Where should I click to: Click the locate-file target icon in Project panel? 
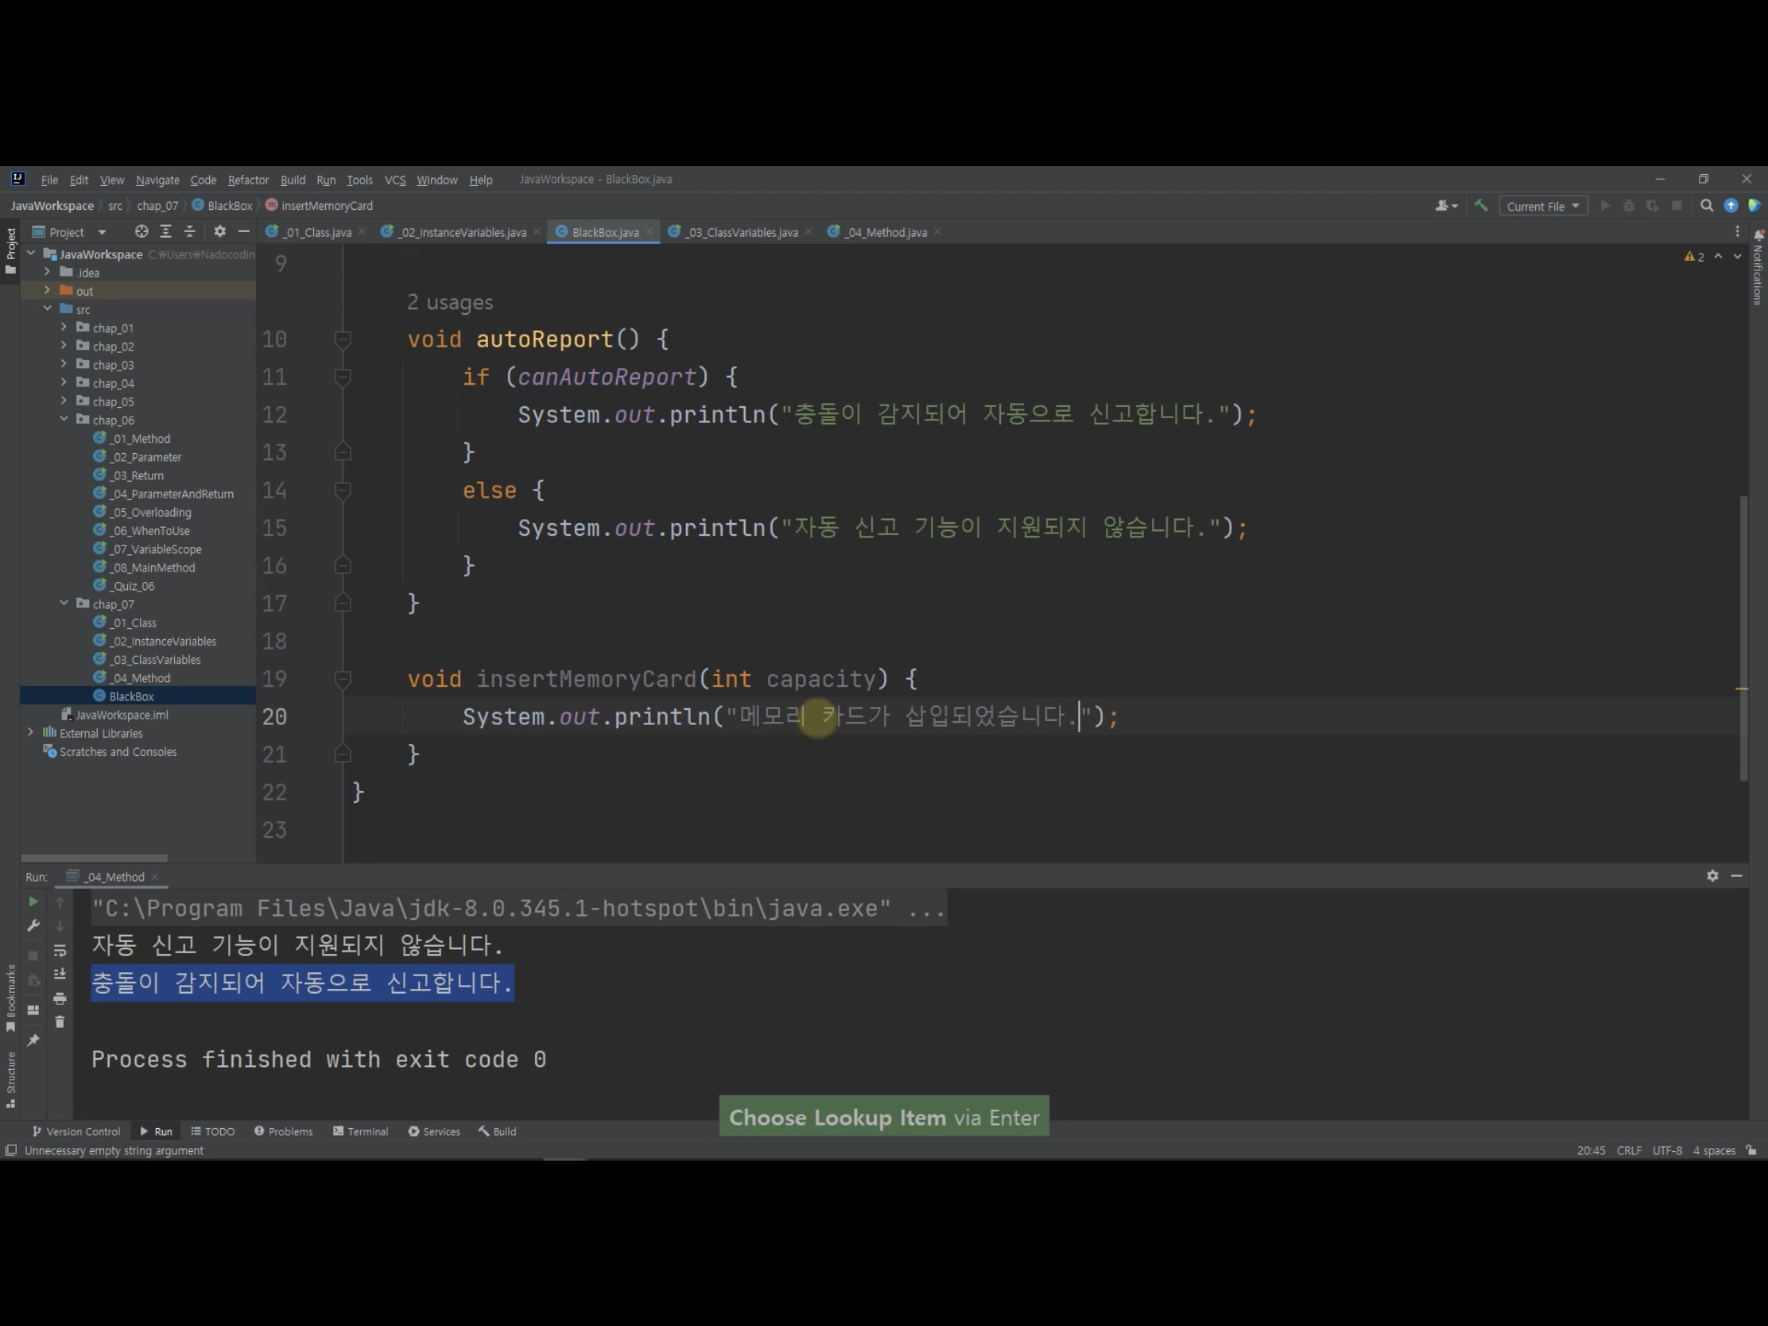click(x=142, y=231)
